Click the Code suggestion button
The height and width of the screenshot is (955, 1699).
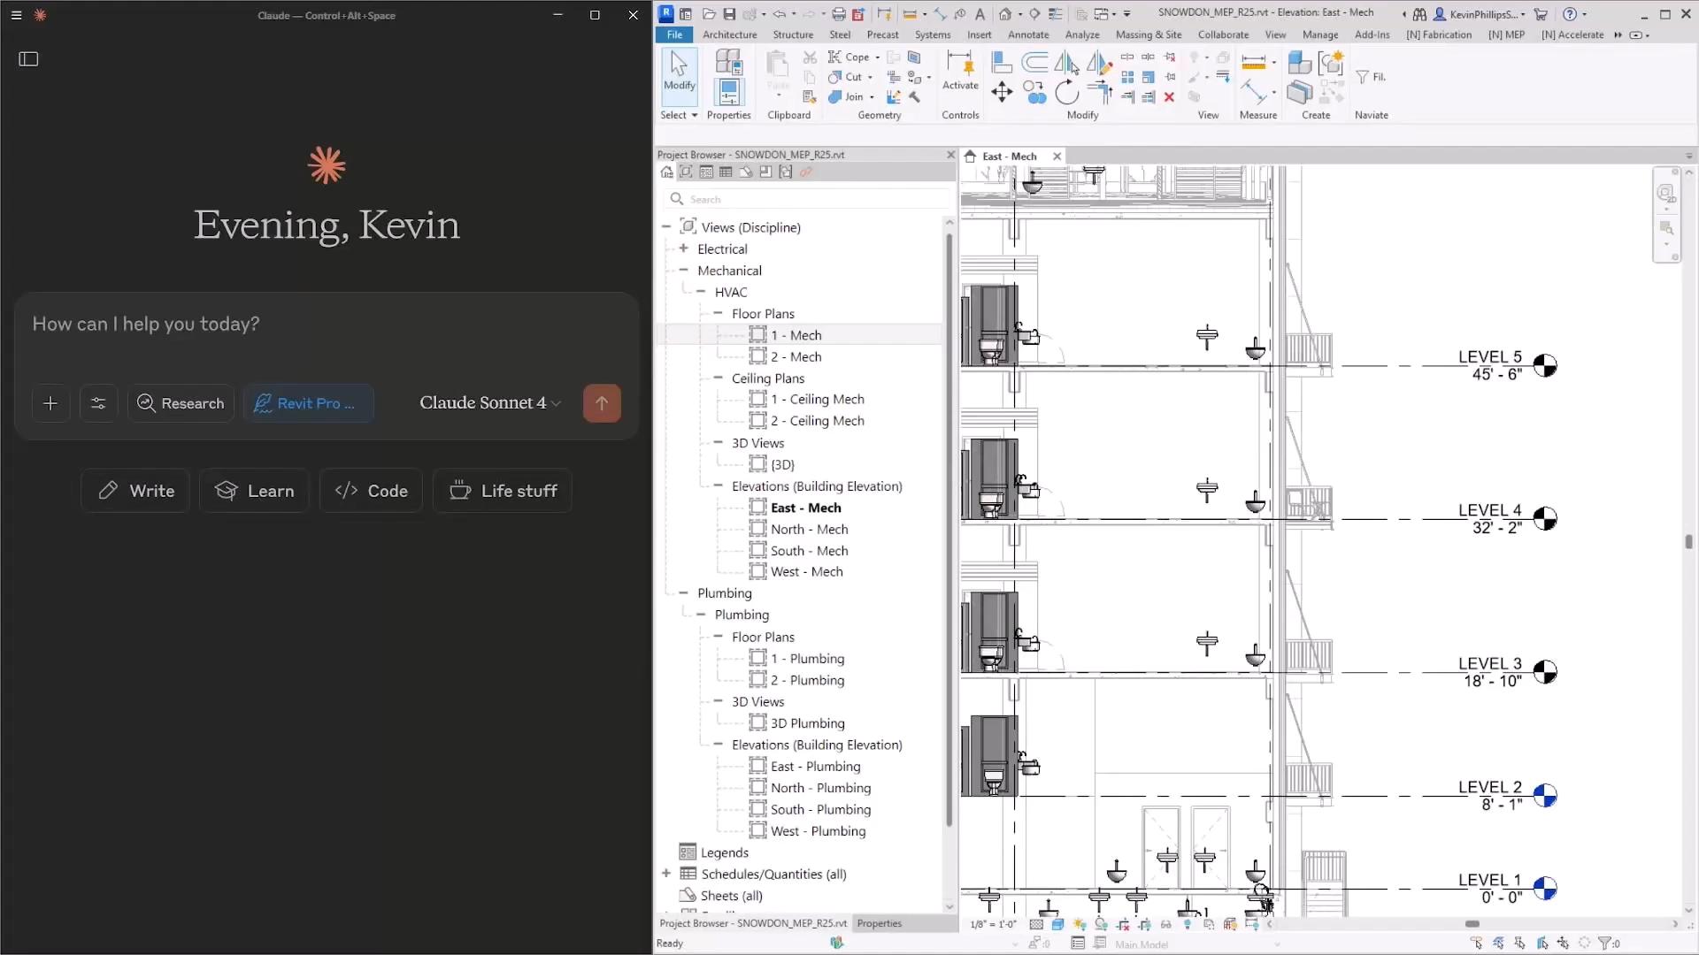coord(371,491)
